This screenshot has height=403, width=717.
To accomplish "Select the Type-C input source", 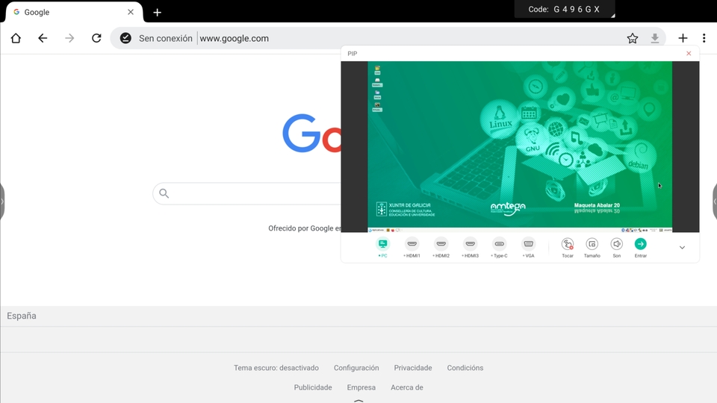I will [500, 244].
